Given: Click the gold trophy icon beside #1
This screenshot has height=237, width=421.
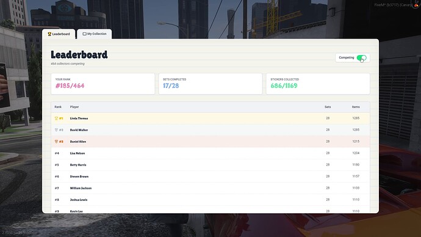Looking at the screenshot, I should pyautogui.click(x=56, y=119).
